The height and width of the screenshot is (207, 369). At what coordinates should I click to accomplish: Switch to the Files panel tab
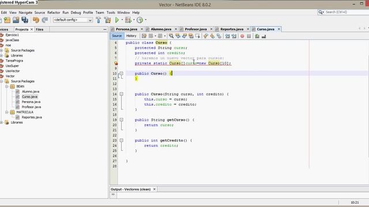(x=40, y=29)
